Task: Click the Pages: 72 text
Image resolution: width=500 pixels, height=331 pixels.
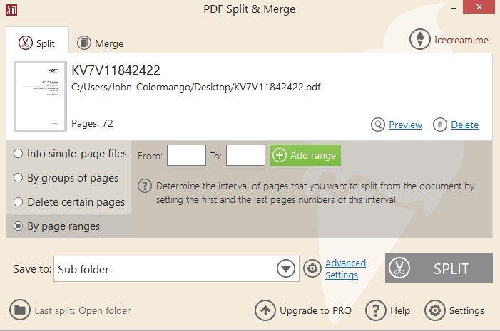Action: click(92, 123)
